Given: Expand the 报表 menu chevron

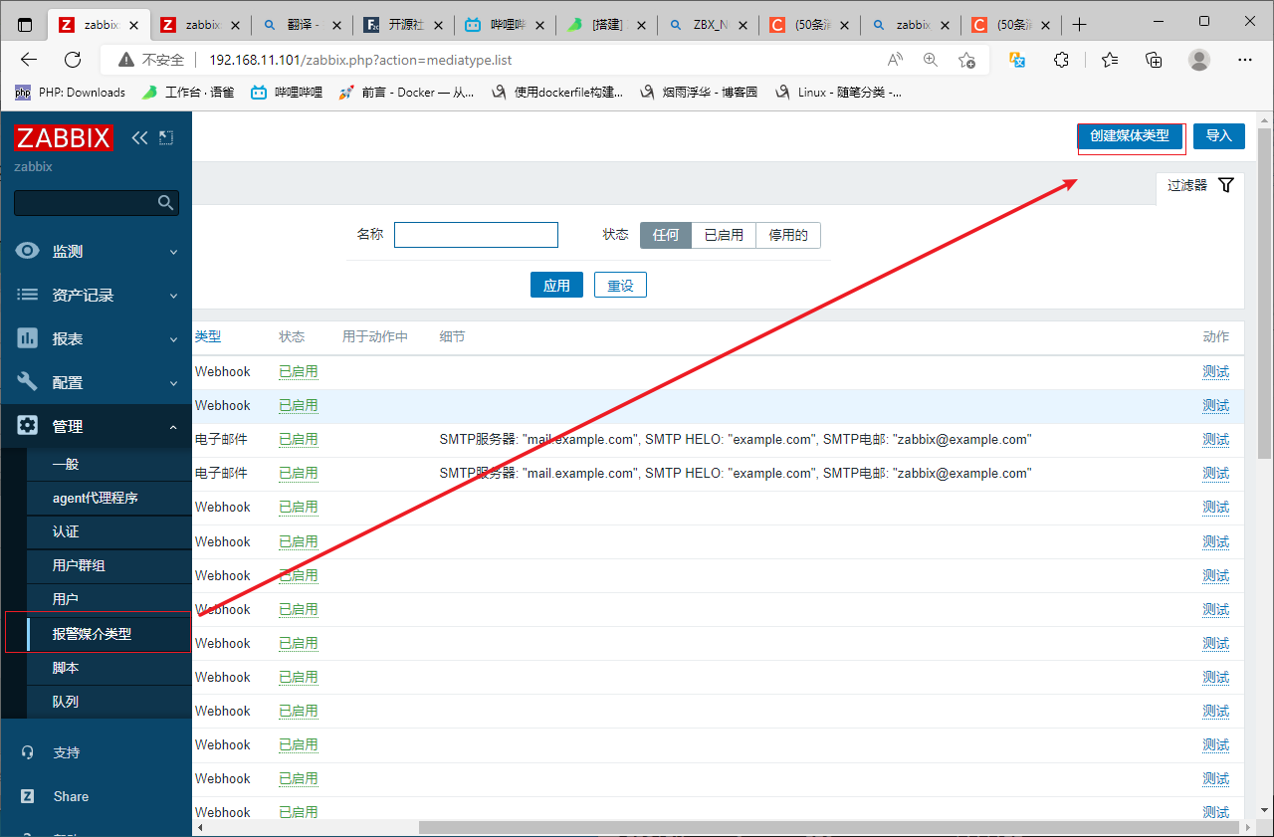Looking at the screenshot, I should coord(173,339).
